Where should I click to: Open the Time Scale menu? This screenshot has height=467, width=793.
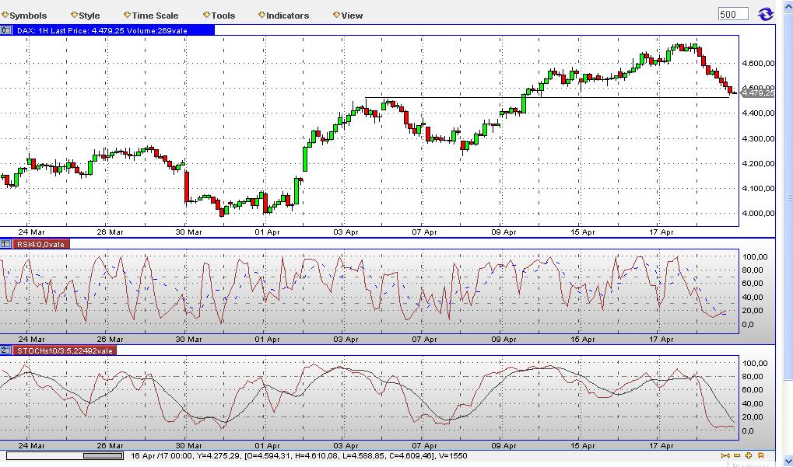151,15
